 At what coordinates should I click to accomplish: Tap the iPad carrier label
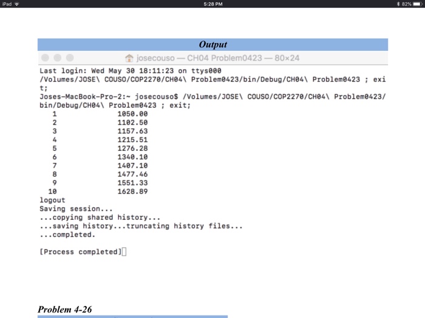click(7, 4)
